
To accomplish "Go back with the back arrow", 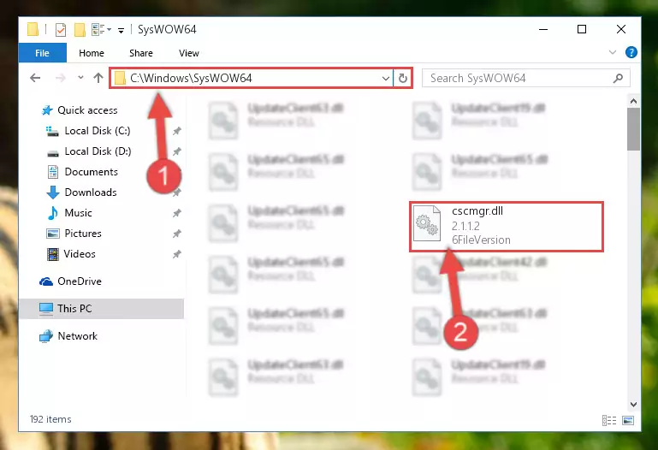I will point(35,78).
